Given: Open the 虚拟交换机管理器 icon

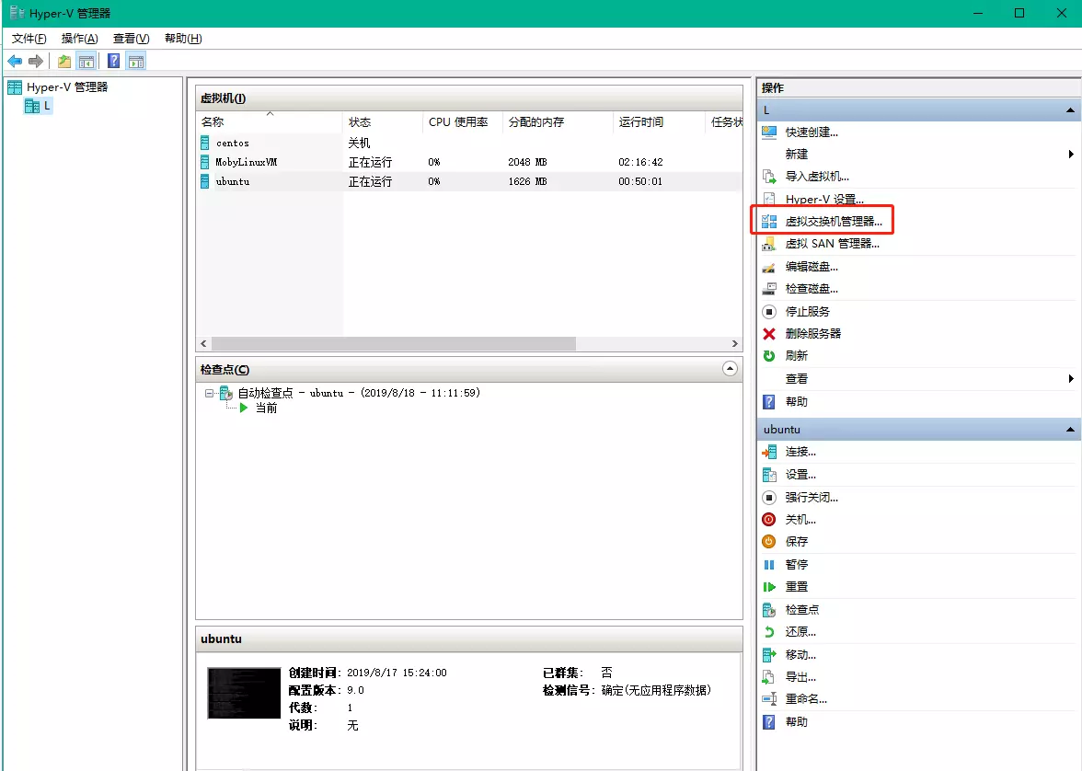Looking at the screenshot, I should [x=769, y=222].
